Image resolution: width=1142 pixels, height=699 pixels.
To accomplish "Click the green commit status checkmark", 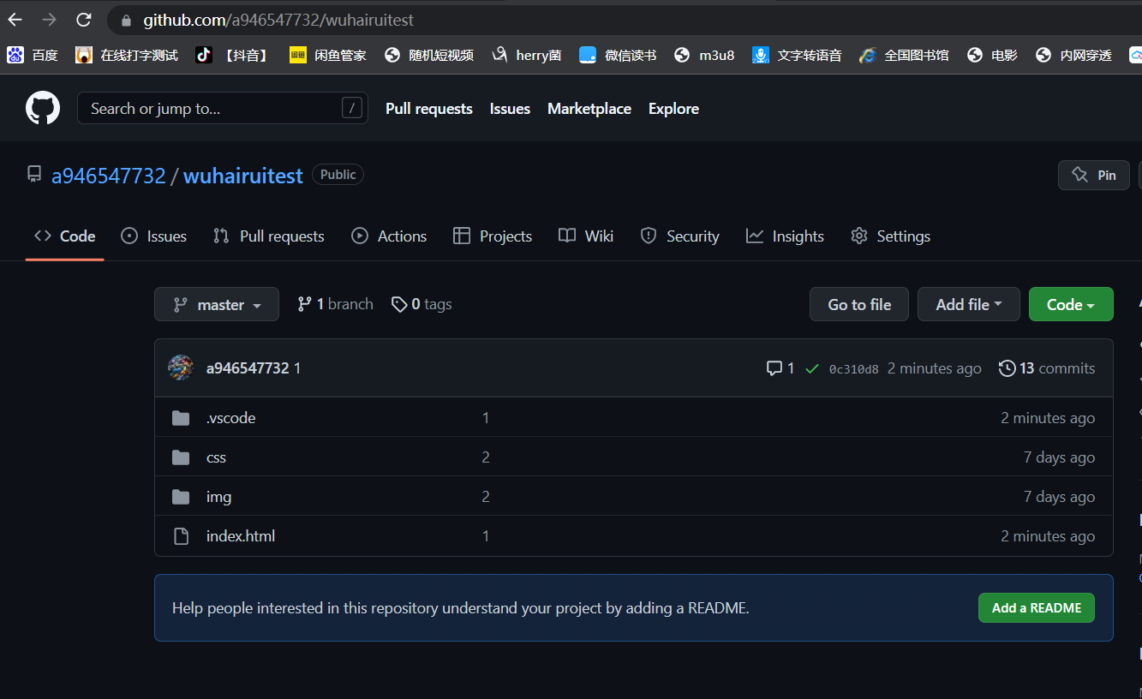I will coord(812,368).
